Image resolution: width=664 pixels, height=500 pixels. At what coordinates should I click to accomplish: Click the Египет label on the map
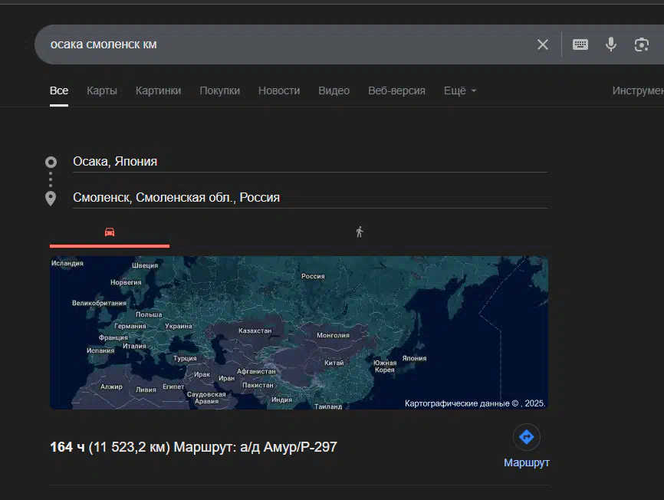click(173, 387)
